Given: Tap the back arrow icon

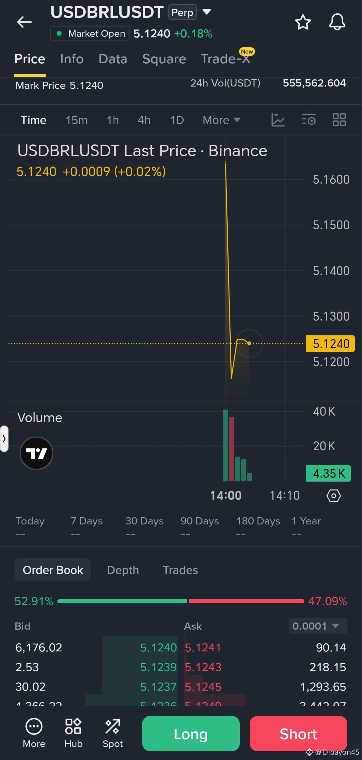Looking at the screenshot, I should pyautogui.click(x=24, y=22).
